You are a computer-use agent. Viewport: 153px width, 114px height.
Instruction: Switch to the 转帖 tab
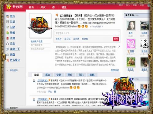(92, 75)
